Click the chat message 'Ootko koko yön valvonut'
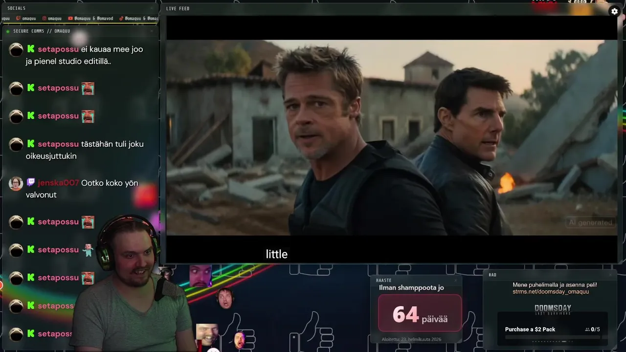 point(82,189)
